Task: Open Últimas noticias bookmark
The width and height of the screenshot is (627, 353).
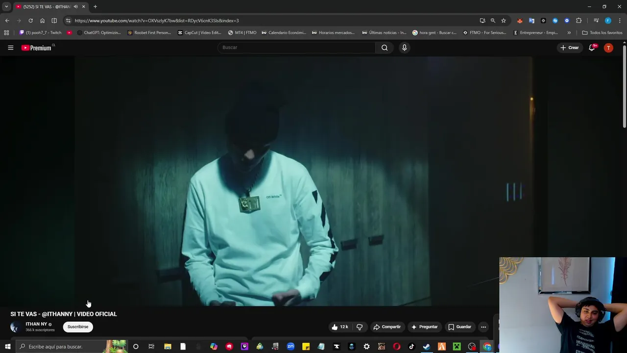Action: pos(384,33)
